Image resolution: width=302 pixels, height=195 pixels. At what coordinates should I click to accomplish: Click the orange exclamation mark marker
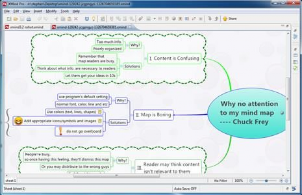coord(61,131)
